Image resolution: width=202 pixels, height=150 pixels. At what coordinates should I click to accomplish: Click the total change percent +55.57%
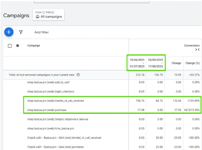pos(194,75)
